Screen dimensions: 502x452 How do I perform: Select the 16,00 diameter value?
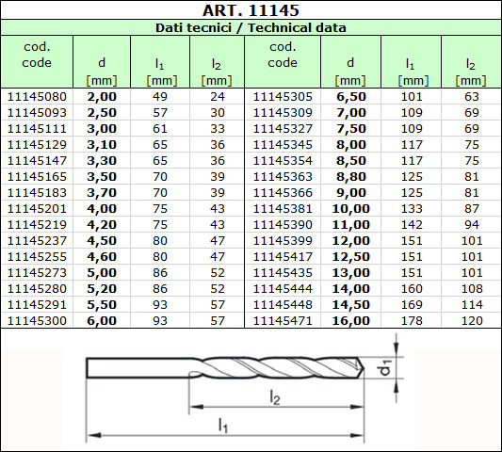click(x=351, y=321)
